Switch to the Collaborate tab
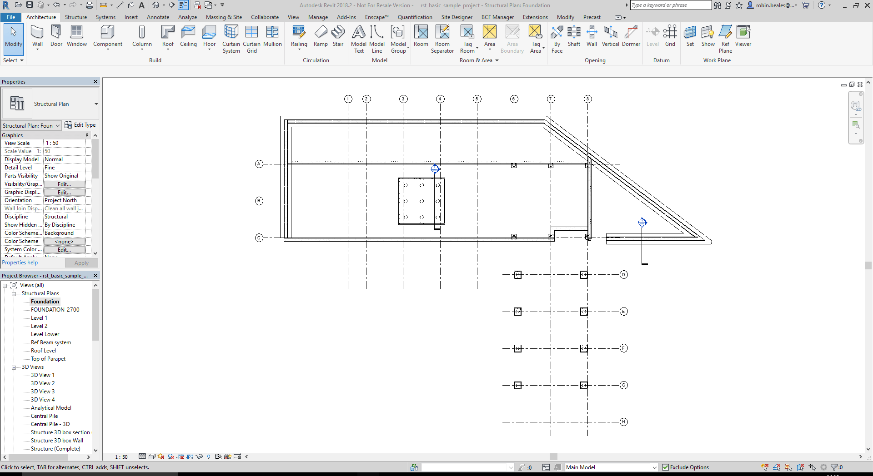Image resolution: width=873 pixels, height=476 pixels. (265, 17)
